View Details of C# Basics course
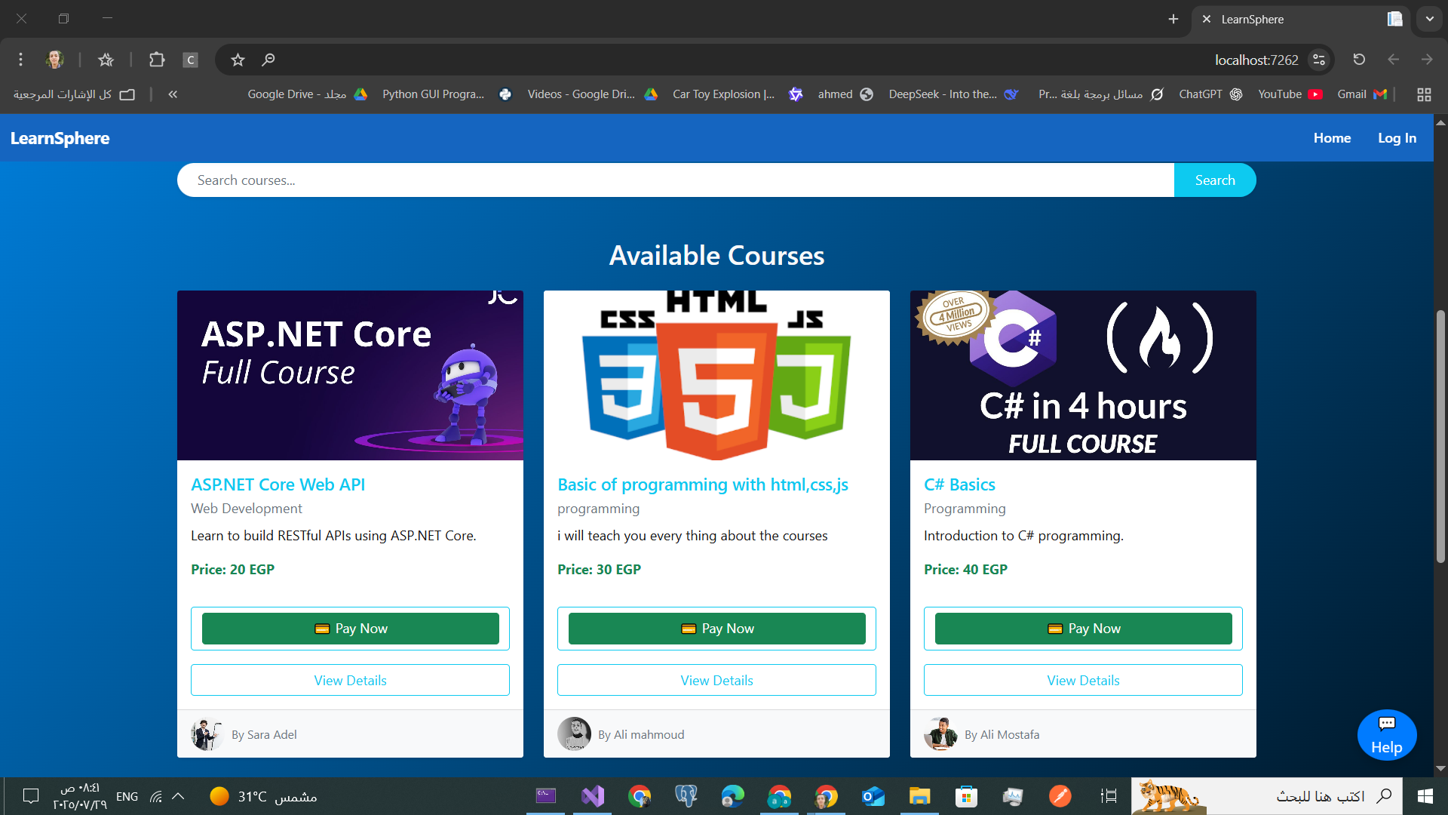The image size is (1448, 815). pos(1084,680)
